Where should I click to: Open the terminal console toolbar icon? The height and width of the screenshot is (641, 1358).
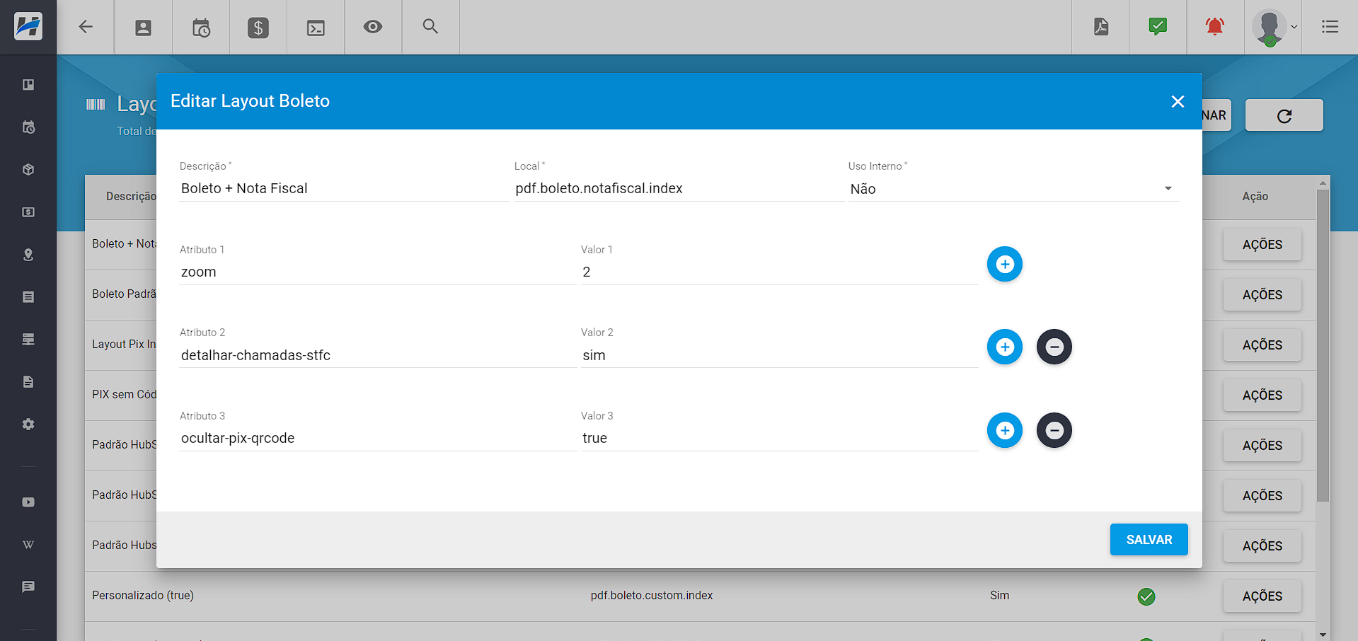click(316, 28)
